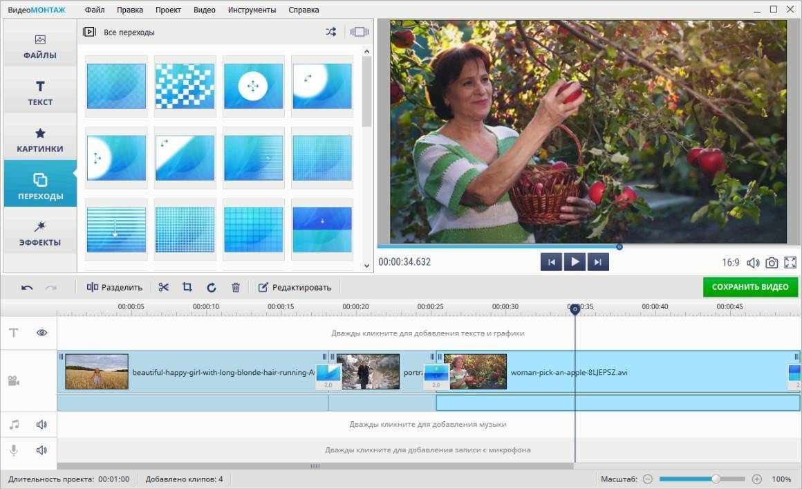The width and height of the screenshot is (802, 489).
Task: Enter fullscreen preview mode
Action: click(x=790, y=263)
